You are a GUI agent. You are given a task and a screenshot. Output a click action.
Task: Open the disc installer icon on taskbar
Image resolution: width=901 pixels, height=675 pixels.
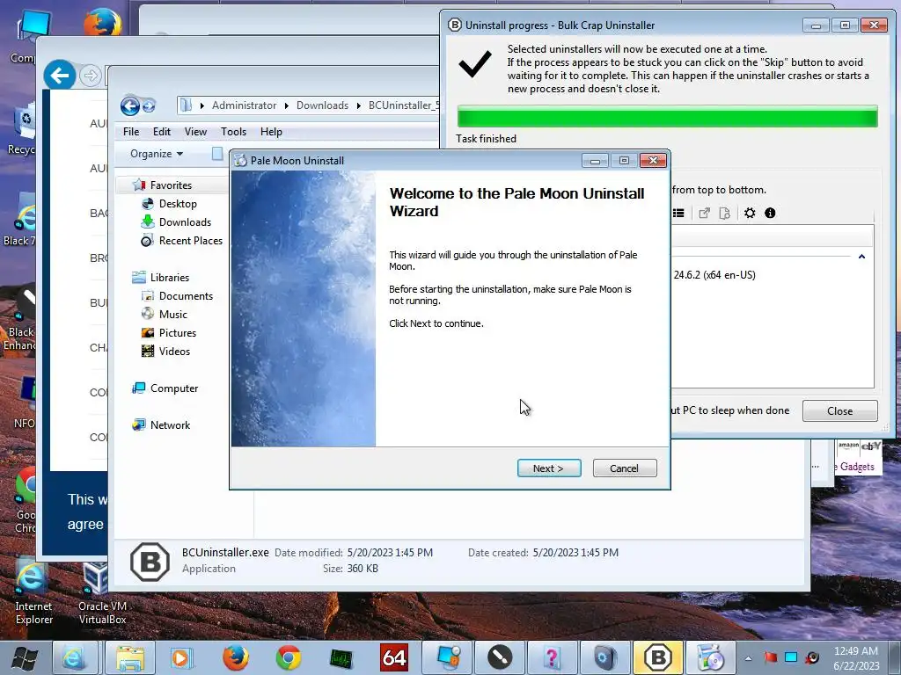coord(711,657)
